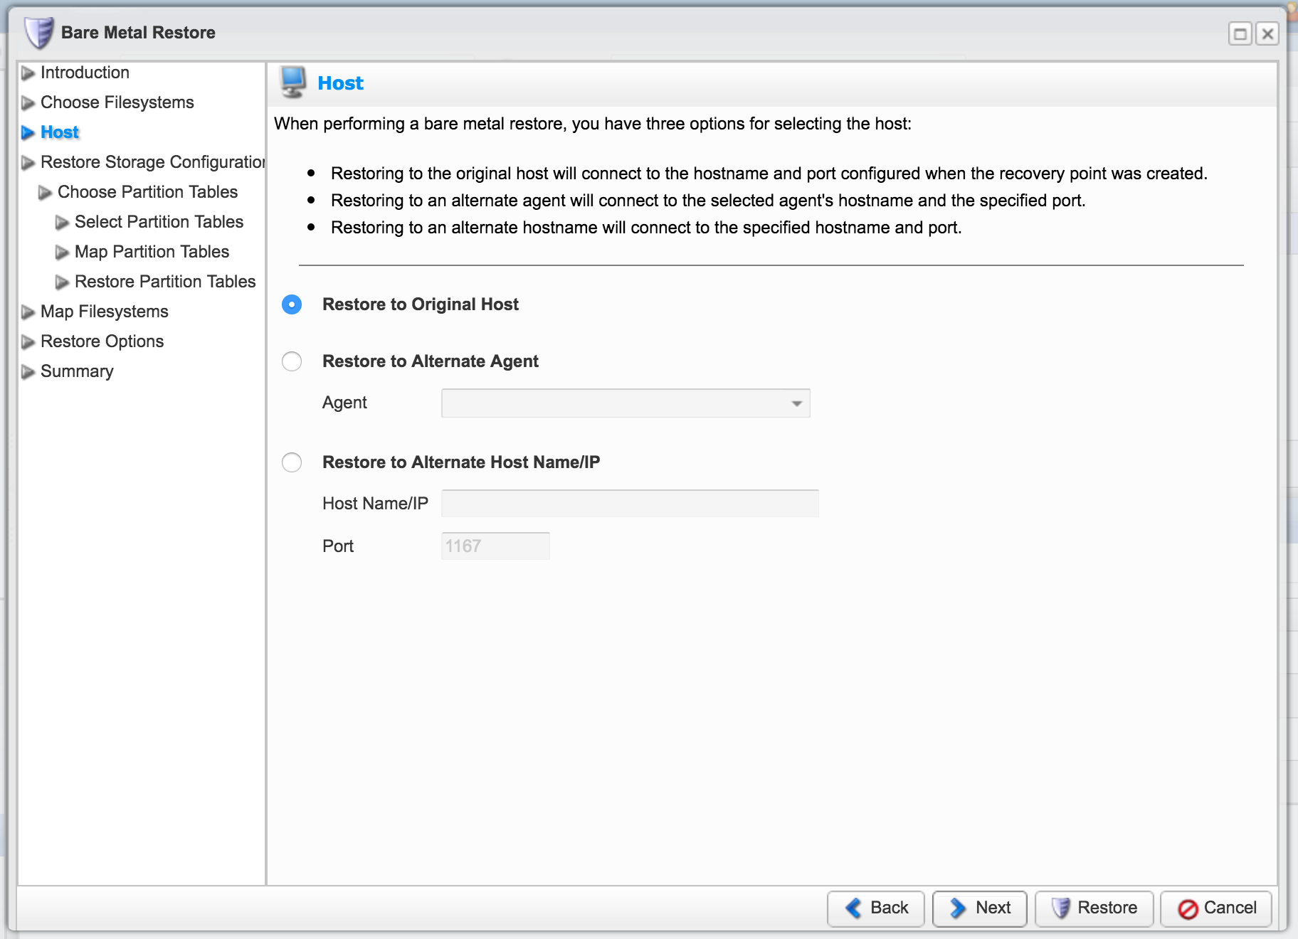Click the shield icon on Restore button
Viewport: 1298px width, 939px height.
point(1060,908)
